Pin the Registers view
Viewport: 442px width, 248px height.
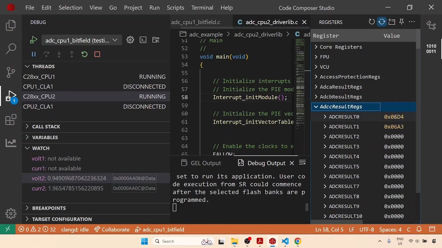[x=402, y=22]
